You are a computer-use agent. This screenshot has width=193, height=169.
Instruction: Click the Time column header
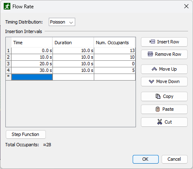32,43
